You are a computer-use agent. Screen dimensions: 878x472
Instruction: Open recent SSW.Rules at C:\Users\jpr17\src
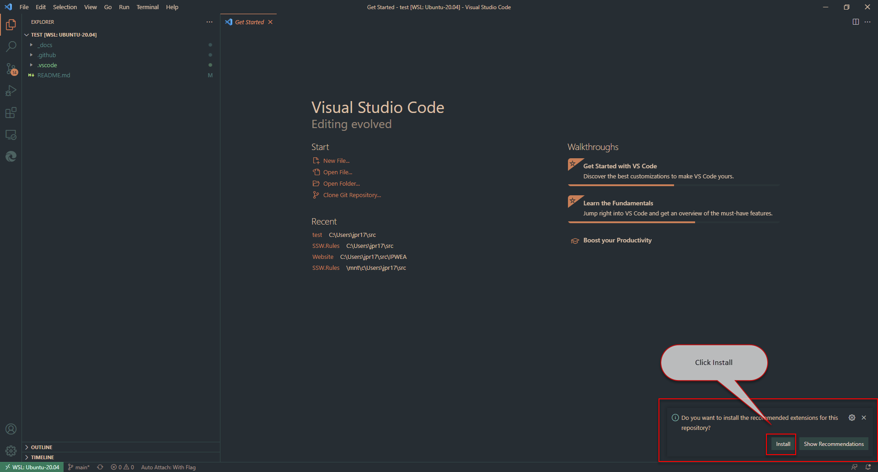[x=326, y=246]
